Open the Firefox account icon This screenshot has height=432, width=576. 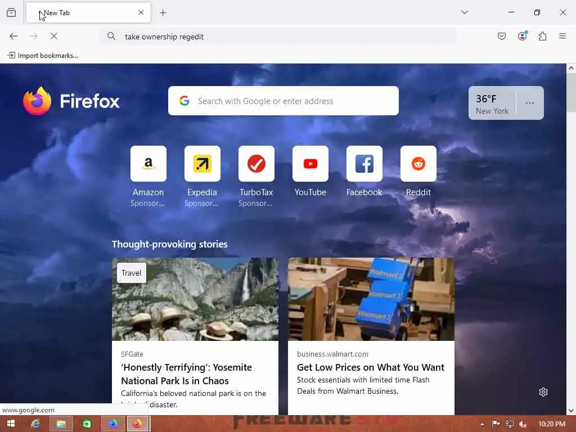(x=522, y=36)
